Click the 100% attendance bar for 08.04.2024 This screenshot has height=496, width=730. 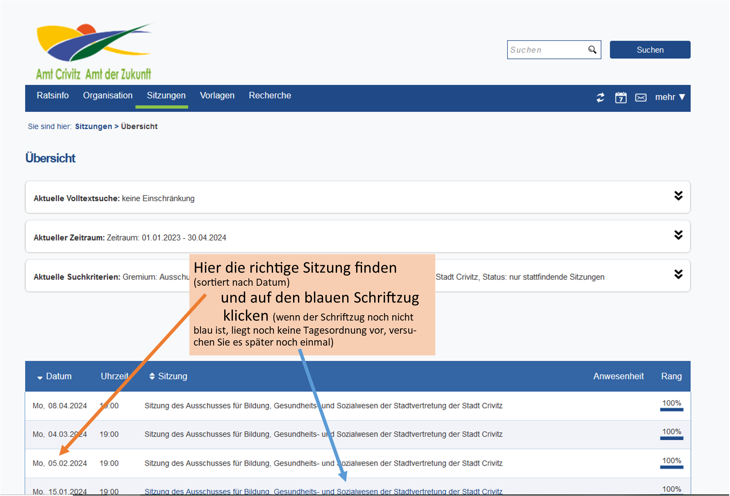tap(671, 405)
